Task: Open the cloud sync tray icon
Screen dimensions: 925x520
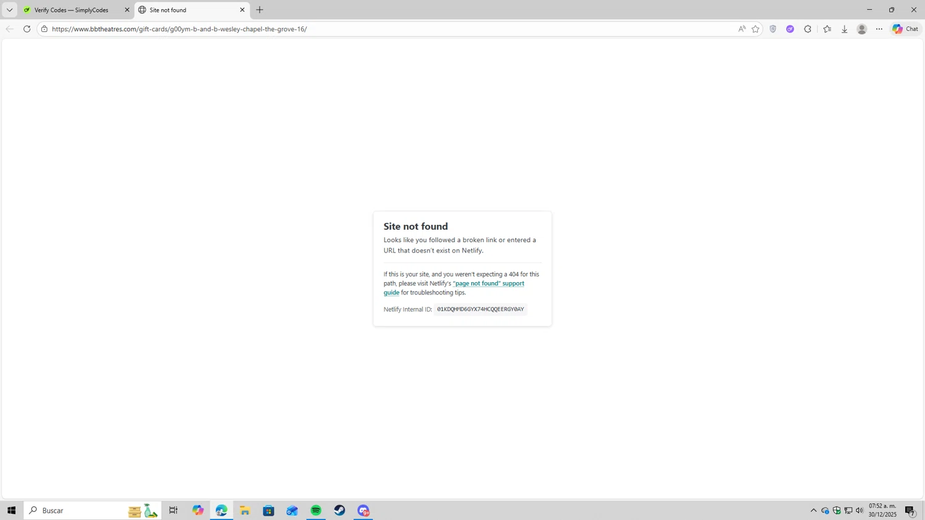Action: tap(825, 510)
